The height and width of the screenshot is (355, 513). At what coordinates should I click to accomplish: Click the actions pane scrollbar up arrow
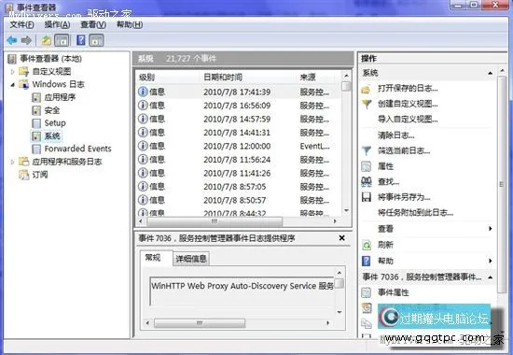pyautogui.click(x=502, y=70)
